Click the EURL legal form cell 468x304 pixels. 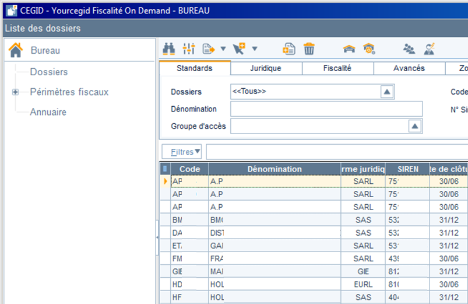pos(363,284)
